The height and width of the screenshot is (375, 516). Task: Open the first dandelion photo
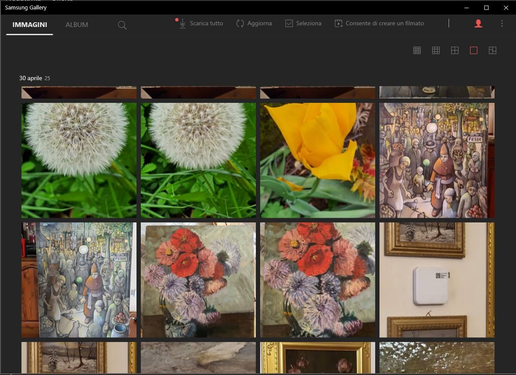(79, 160)
